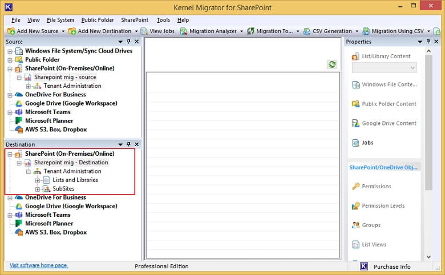The width and height of the screenshot is (445, 275).
Task: Click Microsoft Teams icon in Source tree
Action: click(x=19, y=112)
